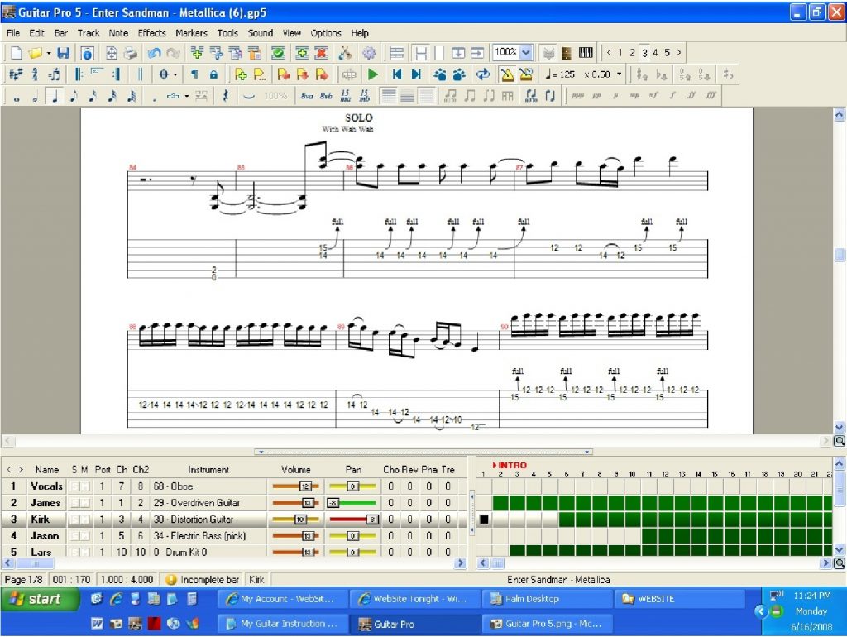Start playback with the green play button

(373, 74)
